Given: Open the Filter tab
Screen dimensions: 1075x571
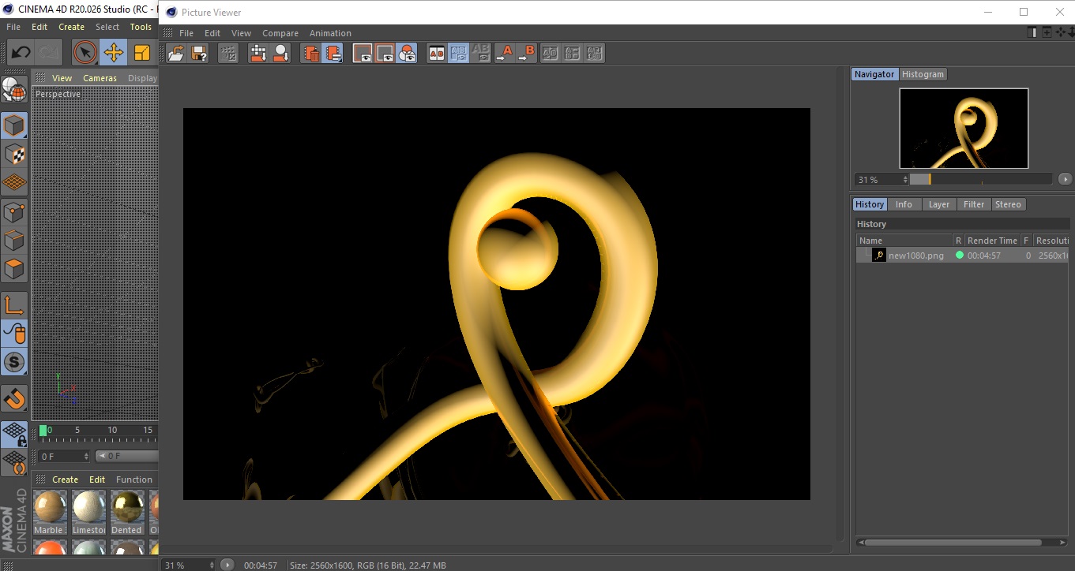Looking at the screenshot, I should 974,204.
